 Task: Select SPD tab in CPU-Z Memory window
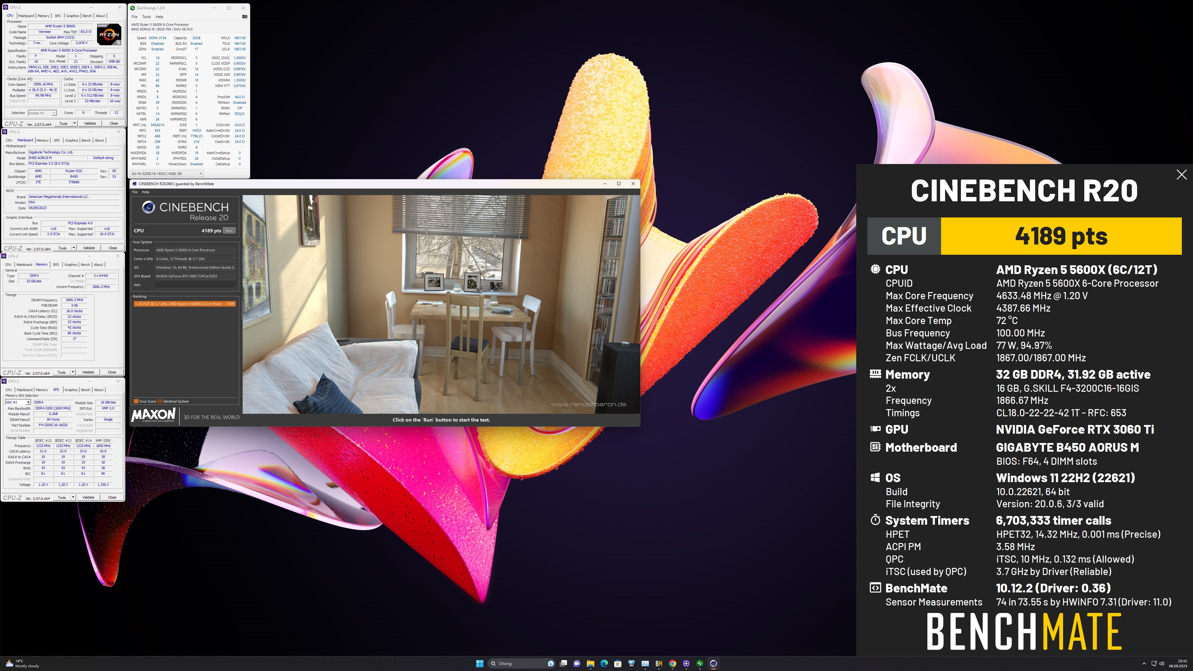tap(56, 265)
